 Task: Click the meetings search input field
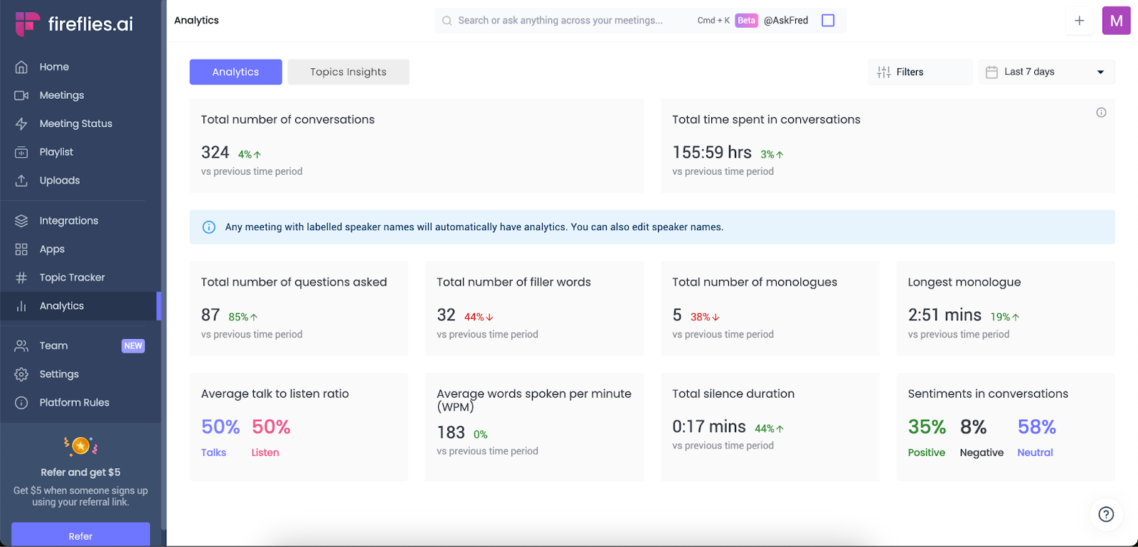click(562, 21)
